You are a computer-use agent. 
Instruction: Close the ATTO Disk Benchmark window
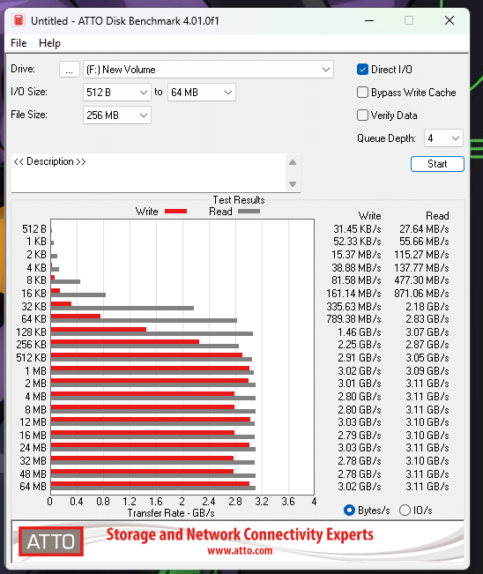click(x=450, y=20)
